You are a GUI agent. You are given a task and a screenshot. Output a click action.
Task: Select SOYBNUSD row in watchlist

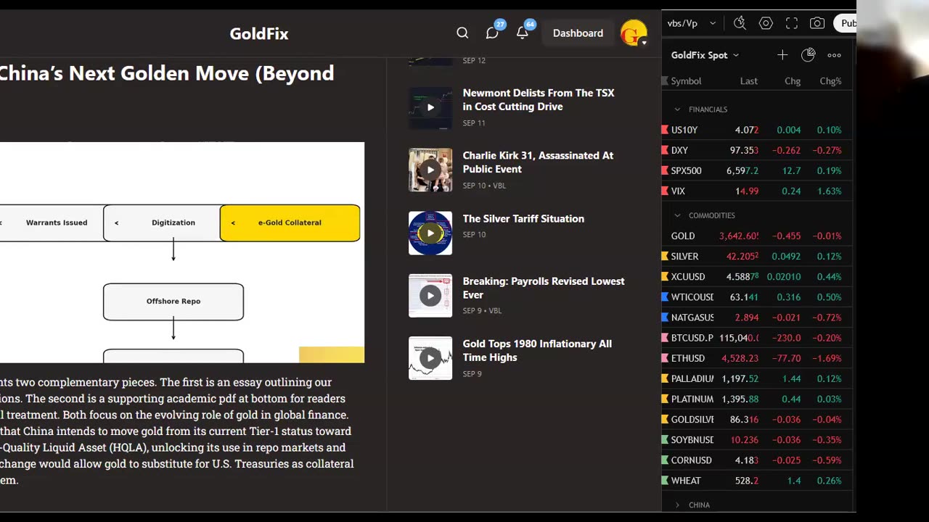[757, 439]
